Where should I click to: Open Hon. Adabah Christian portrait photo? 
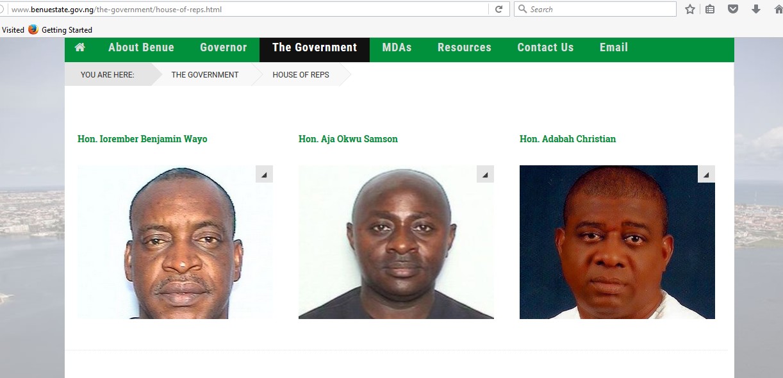click(617, 242)
